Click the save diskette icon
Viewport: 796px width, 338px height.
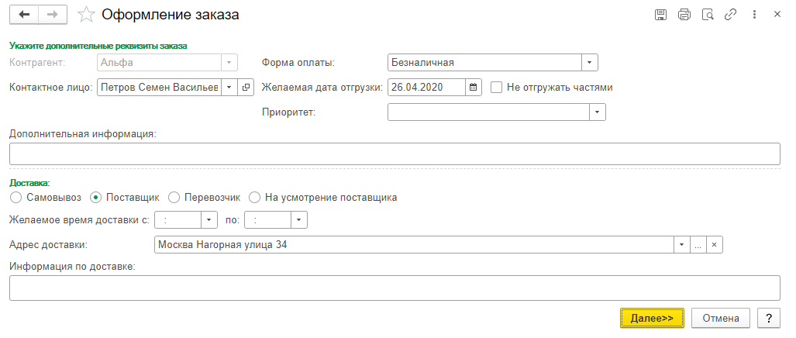point(661,15)
